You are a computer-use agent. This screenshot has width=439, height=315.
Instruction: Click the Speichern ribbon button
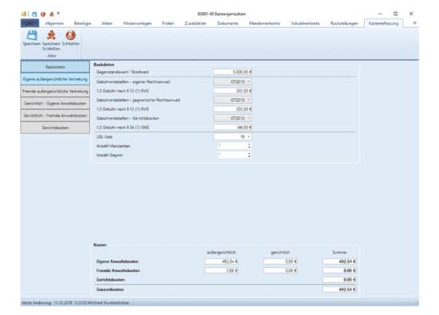[x=31, y=38]
